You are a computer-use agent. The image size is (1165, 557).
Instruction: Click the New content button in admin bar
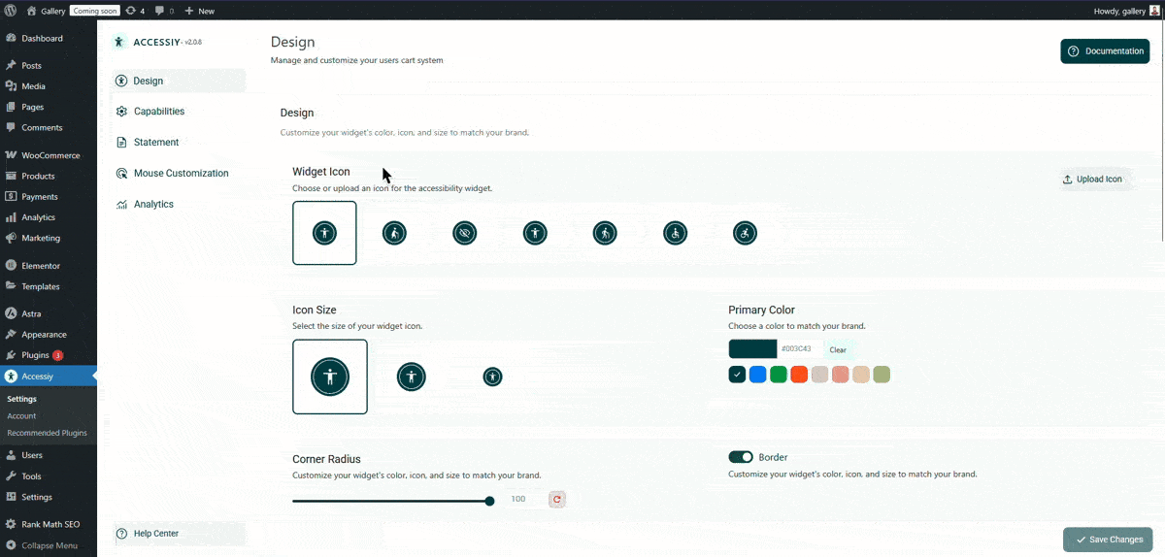[x=199, y=11]
